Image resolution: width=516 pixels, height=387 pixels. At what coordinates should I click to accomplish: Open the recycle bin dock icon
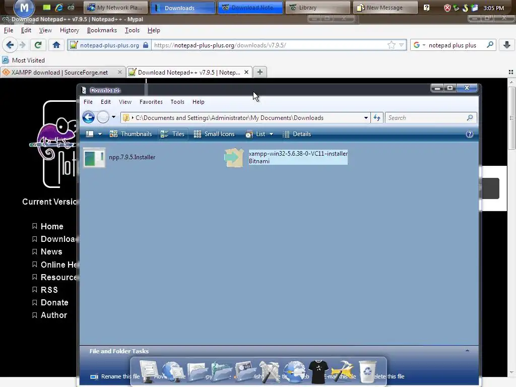coord(367,371)
